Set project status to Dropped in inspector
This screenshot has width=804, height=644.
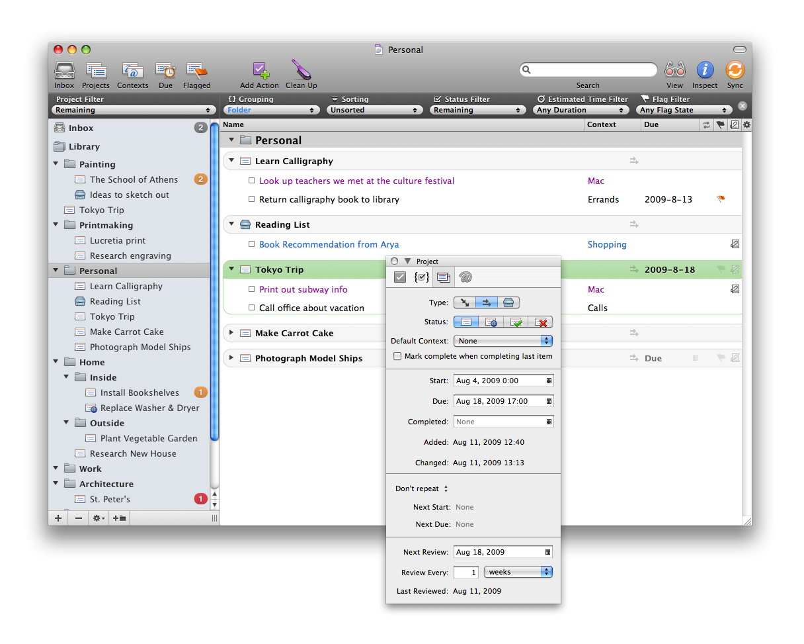[540, 322]
